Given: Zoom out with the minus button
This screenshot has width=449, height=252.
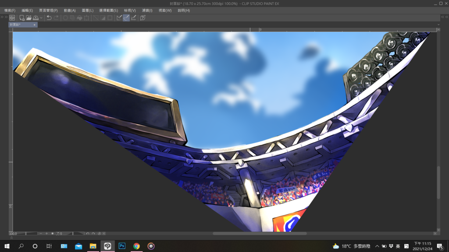Looking at the screenshot, I should tap(41, 234).
